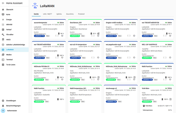The width and height of the screenshot is (176, 113).
Task: Open To-do-Listen in the sidebar
Action: pyautogui.click(x=14, y=65)
